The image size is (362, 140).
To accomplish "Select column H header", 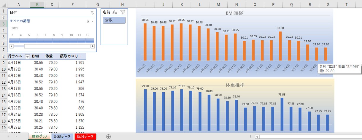I will [123, 4].
